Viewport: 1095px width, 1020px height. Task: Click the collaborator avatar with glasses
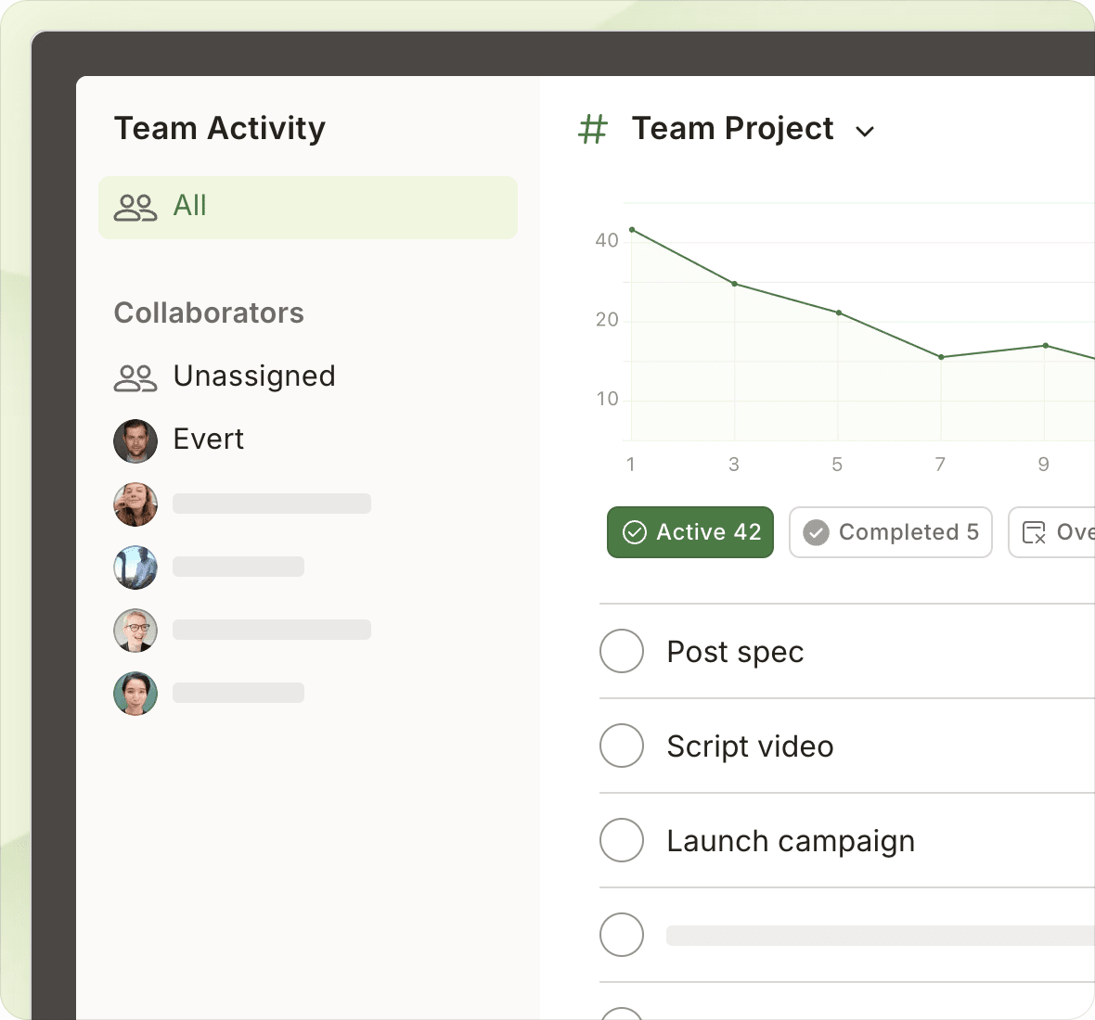tap(135, 631)
